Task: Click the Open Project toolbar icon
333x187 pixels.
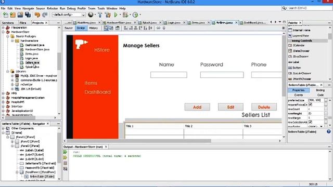Action: (x=20, y=15)
